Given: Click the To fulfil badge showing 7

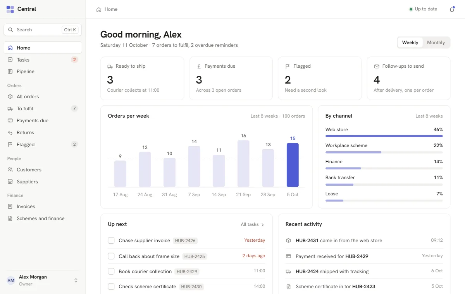Looking at the screenshot, I should point(74,109).
